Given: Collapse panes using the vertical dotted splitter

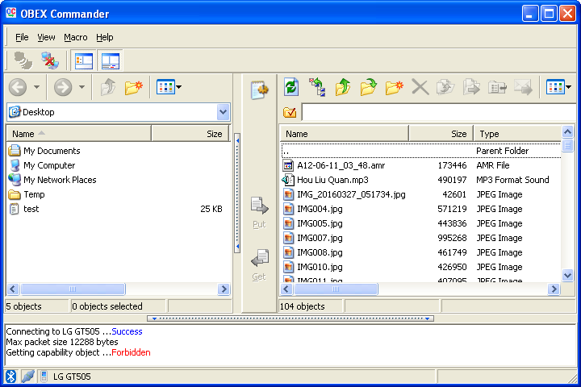Looking at the screenshot, I should [237, 193].
